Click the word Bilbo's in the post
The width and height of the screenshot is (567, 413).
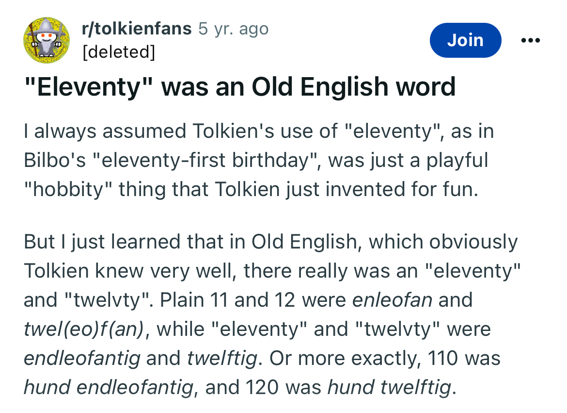pos(55,160)
